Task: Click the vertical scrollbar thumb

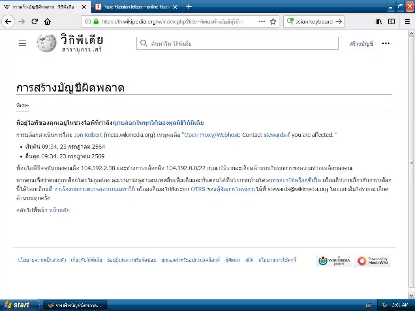Action: pos(412,162)
